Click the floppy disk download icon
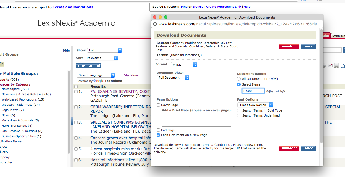This screenshot has width=345, height=177. point(336,66)
